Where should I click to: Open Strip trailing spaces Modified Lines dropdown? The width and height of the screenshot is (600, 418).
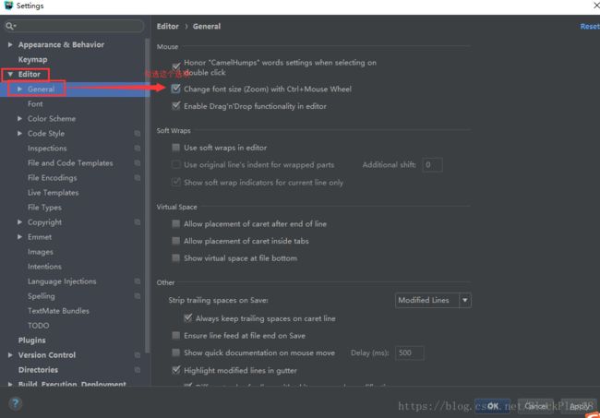tap(433, 300)
